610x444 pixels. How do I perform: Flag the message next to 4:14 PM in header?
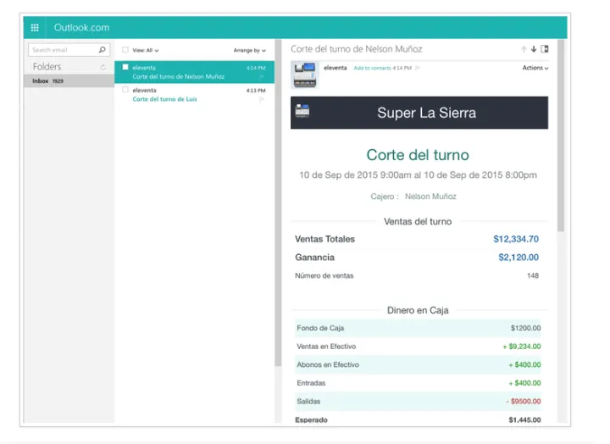click(418, 68)
